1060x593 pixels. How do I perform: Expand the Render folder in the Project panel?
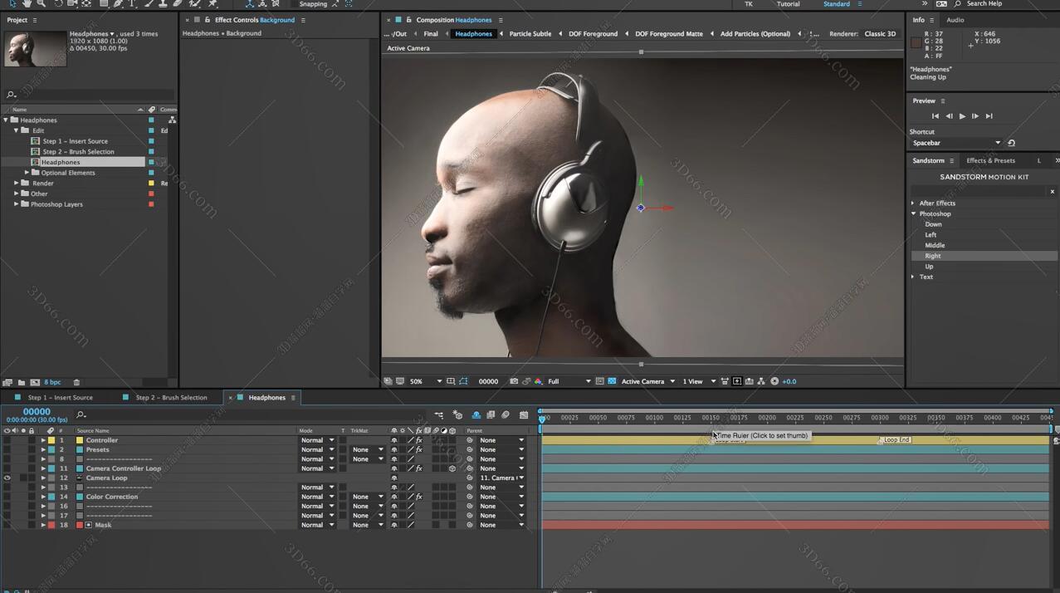click(x=16, y=184)
